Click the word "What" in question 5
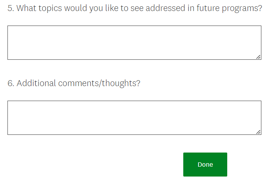 26,9
